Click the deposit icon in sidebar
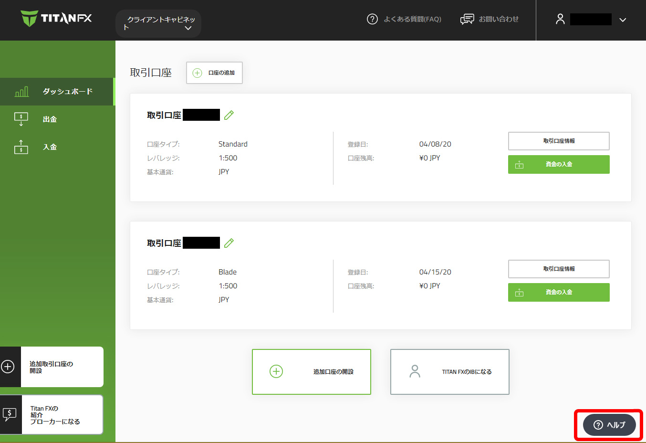This screenshot has width=646, height=443. 21,147
